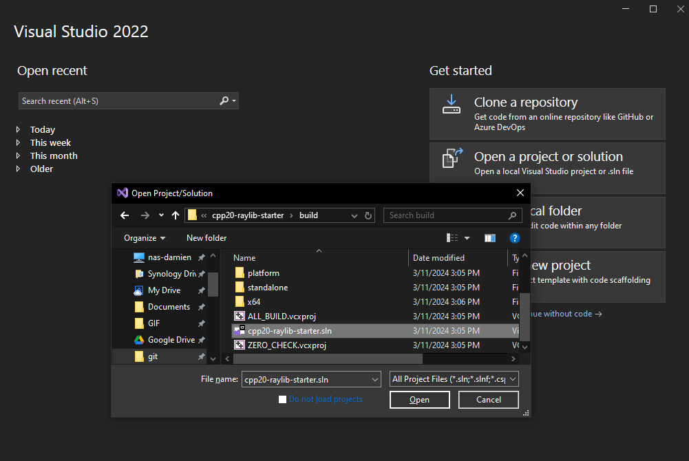The height and width of the screenshot is (461, 689).
Task: Select the standalone folder name
Action: (x=268, y=288)
